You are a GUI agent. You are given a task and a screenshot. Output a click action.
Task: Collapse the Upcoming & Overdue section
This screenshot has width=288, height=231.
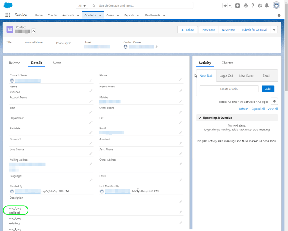click(200, 118)
